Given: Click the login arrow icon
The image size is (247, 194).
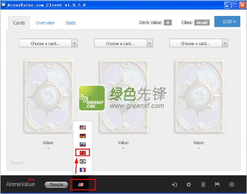Looking at the screenshot, I should tap(175, 184).
